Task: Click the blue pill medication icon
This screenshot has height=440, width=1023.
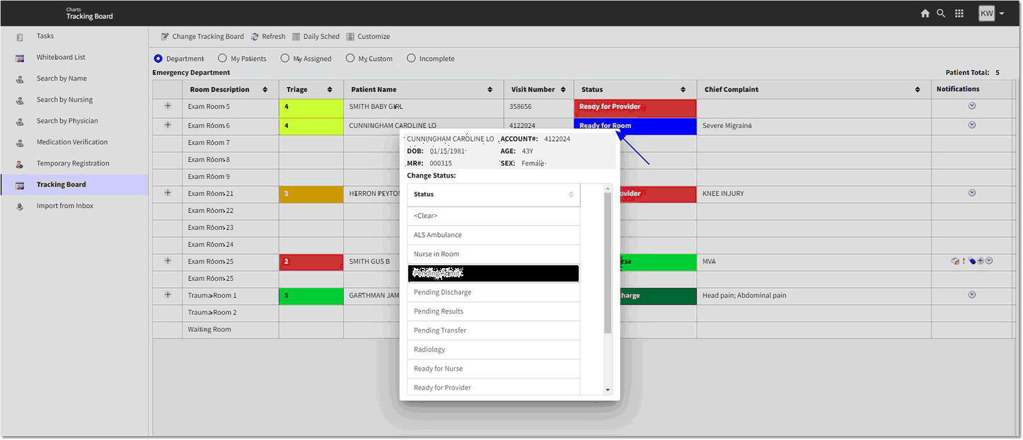Action: [972, 261]
